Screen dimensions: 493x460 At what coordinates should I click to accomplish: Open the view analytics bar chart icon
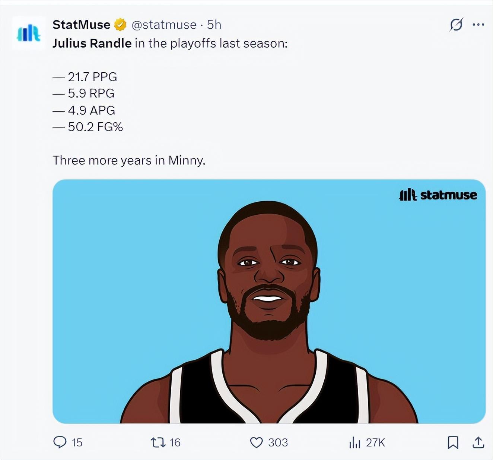point(354,443)
